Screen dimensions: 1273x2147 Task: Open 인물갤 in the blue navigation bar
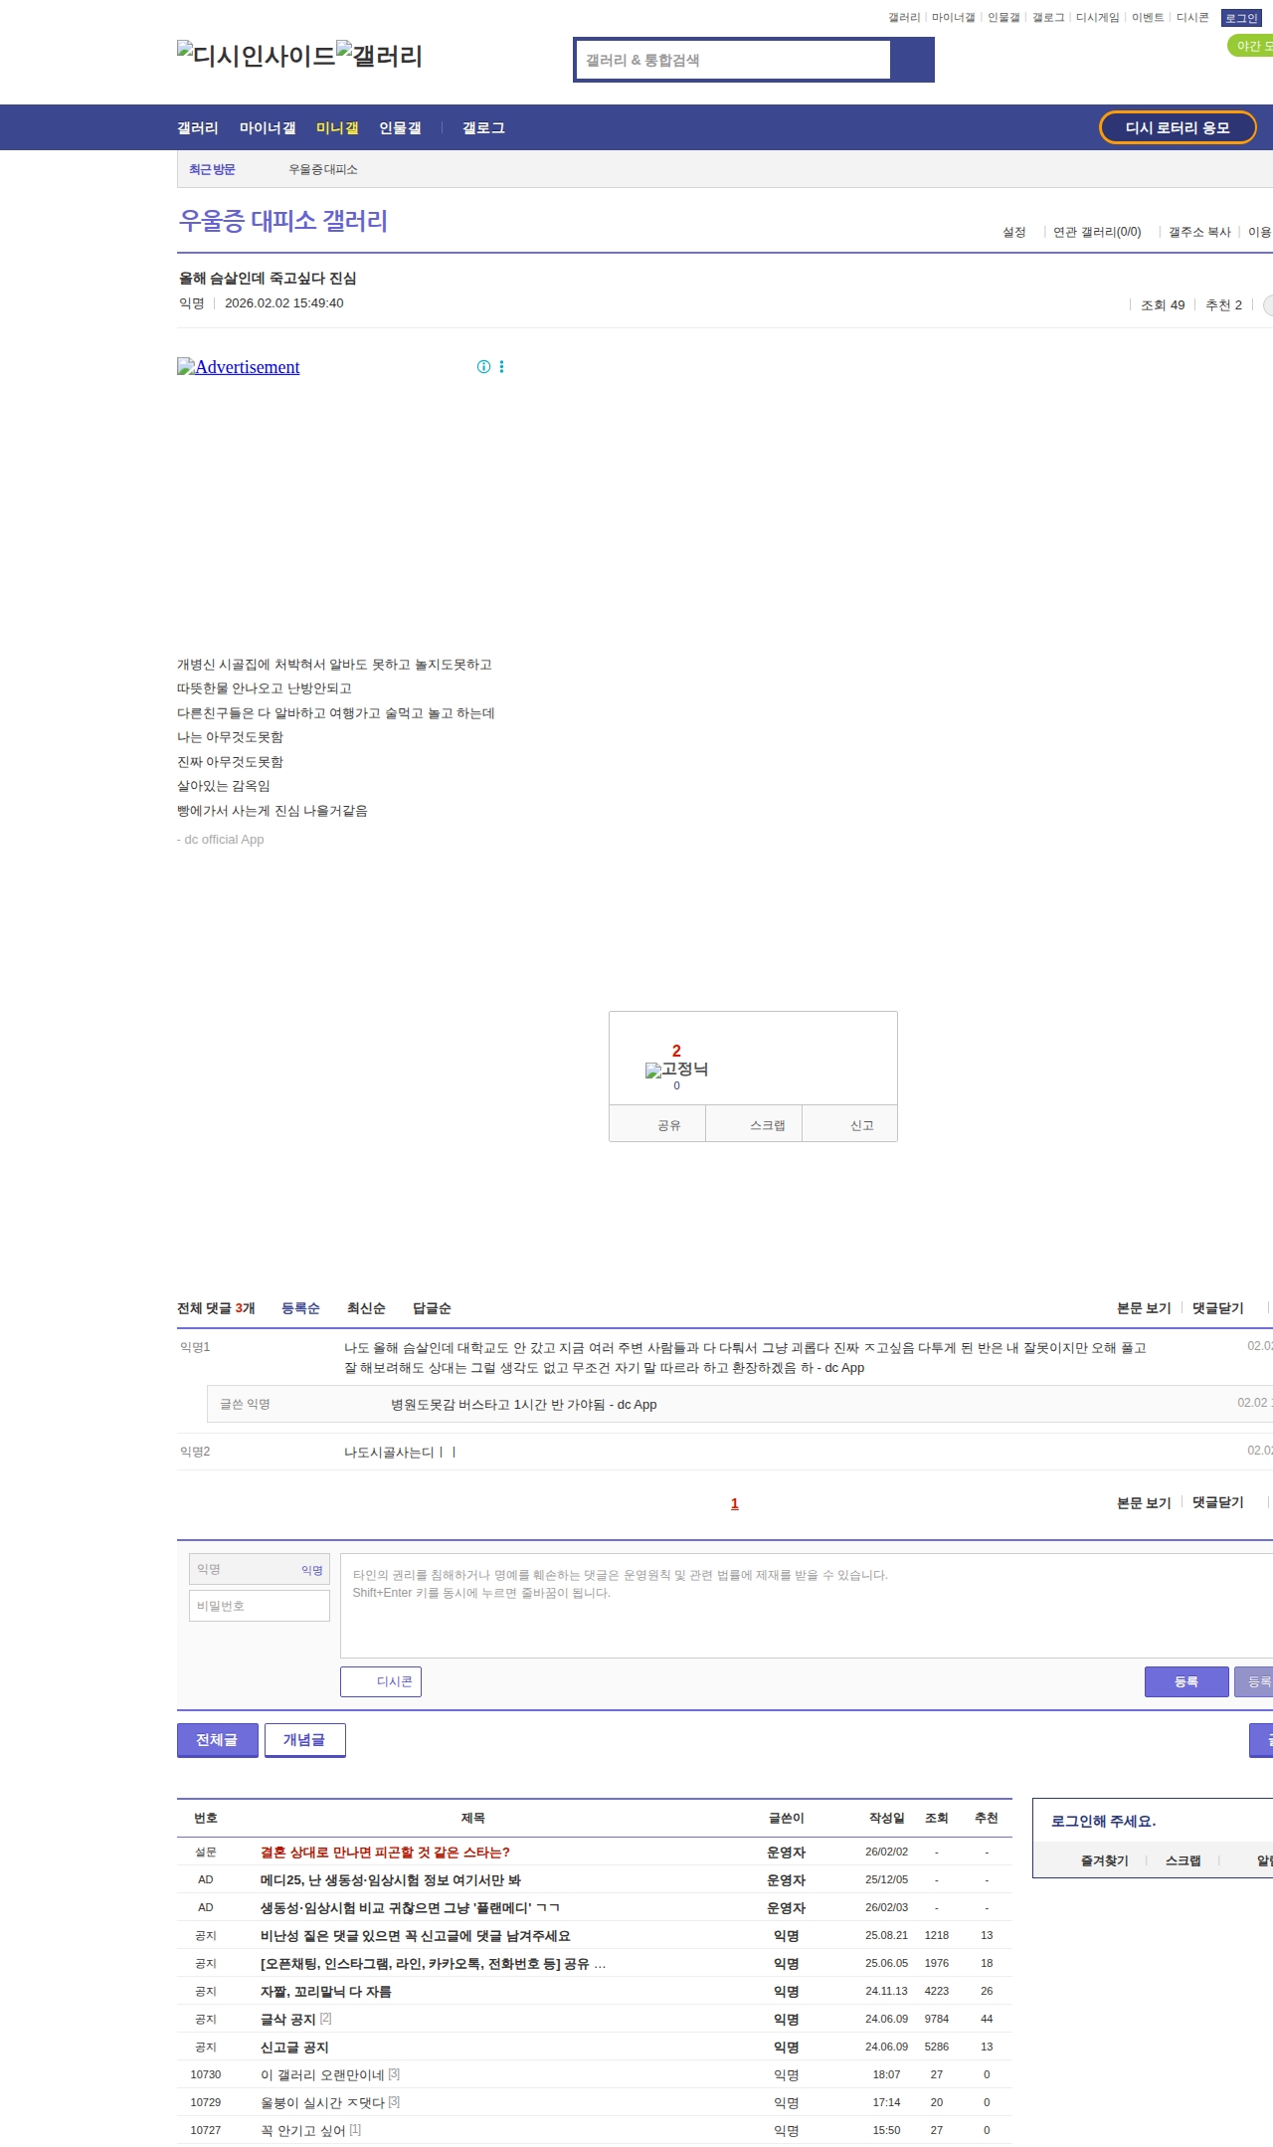[x=400, y=128]
